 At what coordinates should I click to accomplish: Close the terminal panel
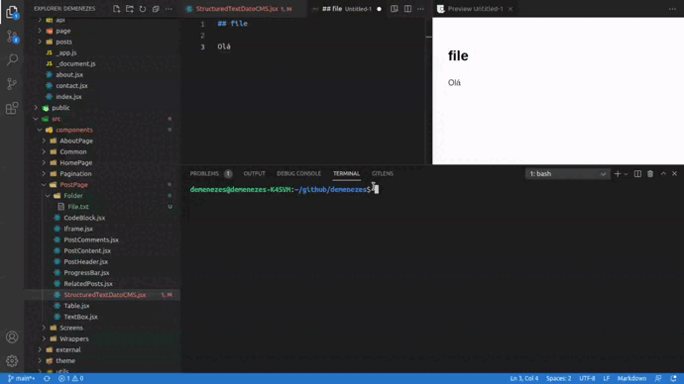pyautogui.click(x=674, y=174)
